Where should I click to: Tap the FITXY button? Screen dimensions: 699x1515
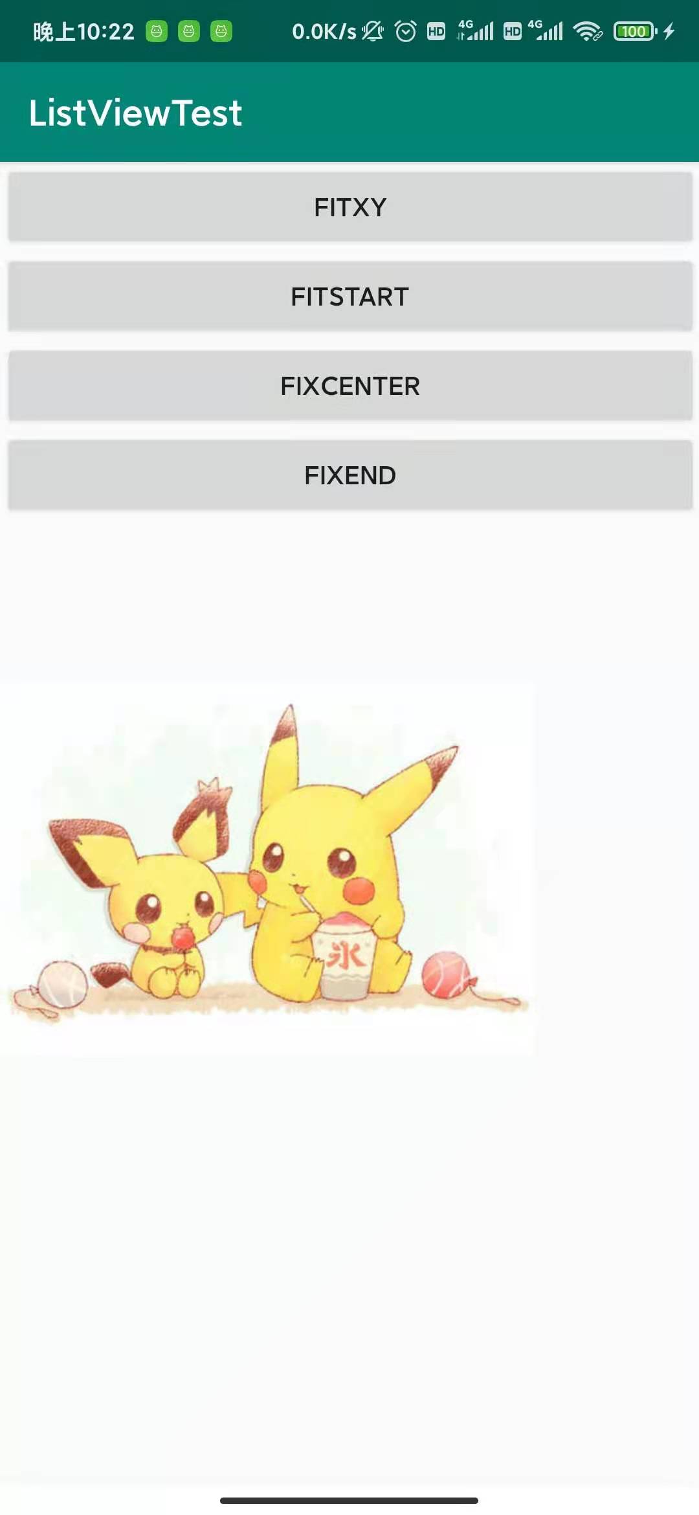(x=350, y=207)
